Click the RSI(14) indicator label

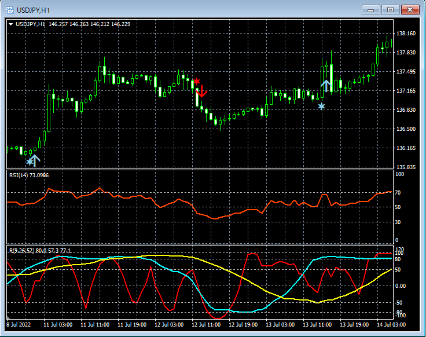click(28, 174)
